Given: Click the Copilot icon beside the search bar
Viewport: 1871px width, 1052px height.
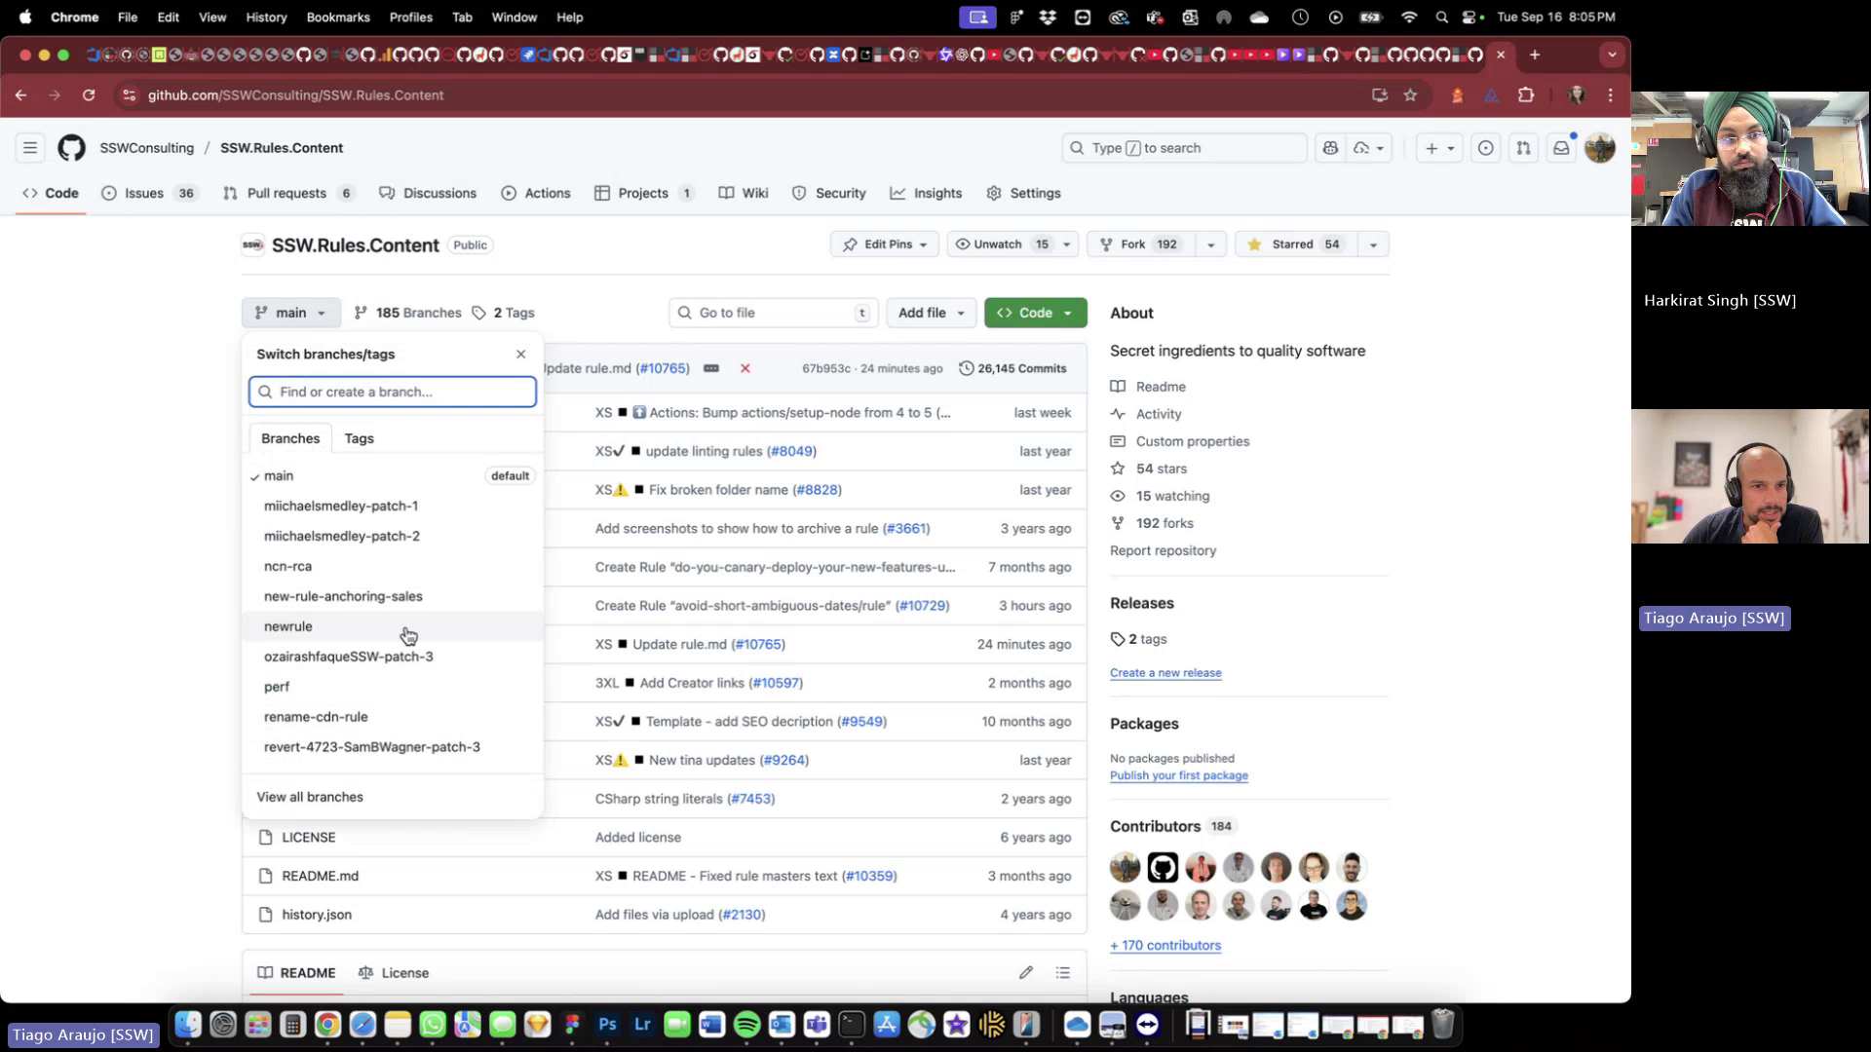Looking at the screenshot, I should 1331,148.
